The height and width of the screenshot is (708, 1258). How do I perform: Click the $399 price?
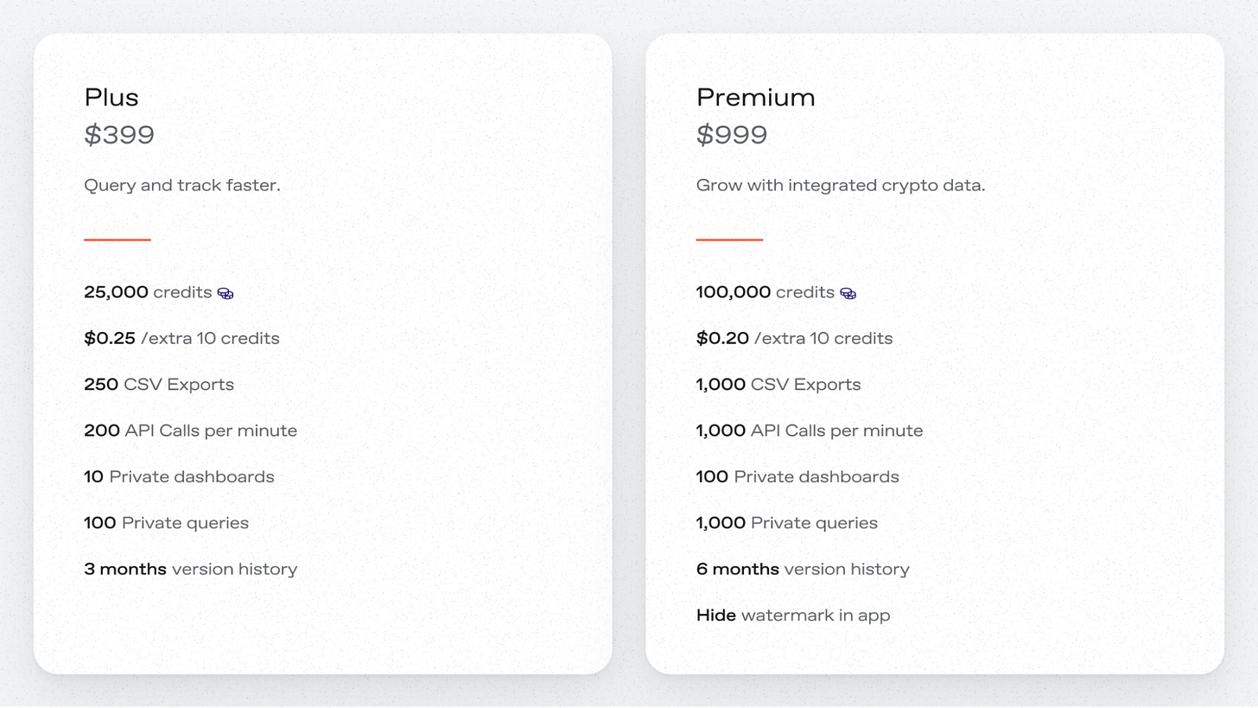coord(119,135)
